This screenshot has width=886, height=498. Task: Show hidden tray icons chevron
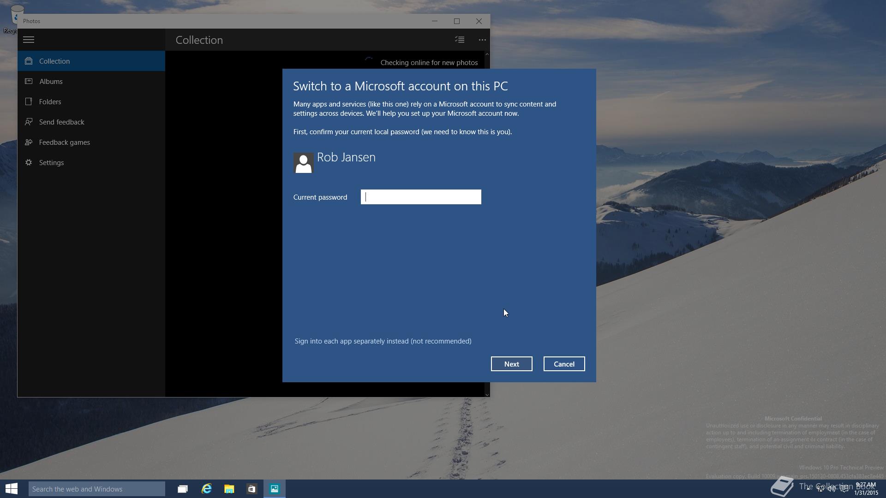(809, 489)
